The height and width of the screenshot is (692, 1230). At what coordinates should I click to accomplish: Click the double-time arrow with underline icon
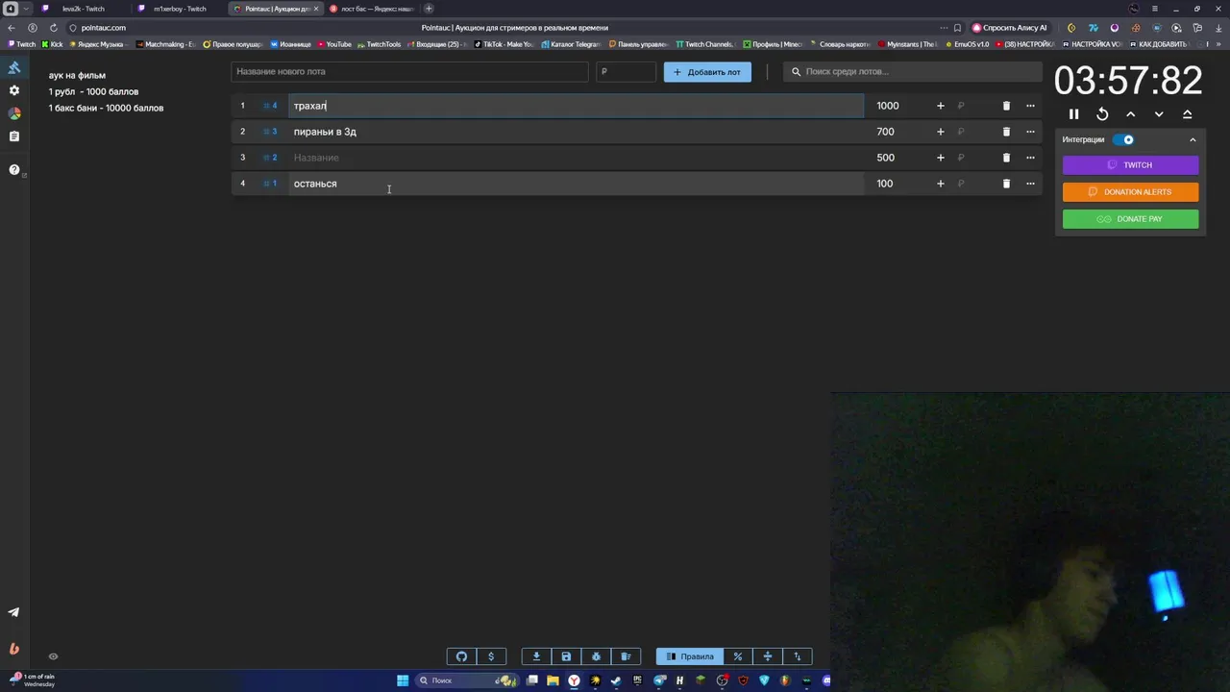tap(1187, 114)
